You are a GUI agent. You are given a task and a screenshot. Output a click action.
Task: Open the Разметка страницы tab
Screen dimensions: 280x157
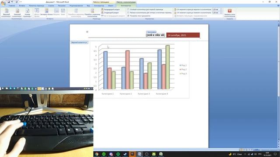(36, 6)
